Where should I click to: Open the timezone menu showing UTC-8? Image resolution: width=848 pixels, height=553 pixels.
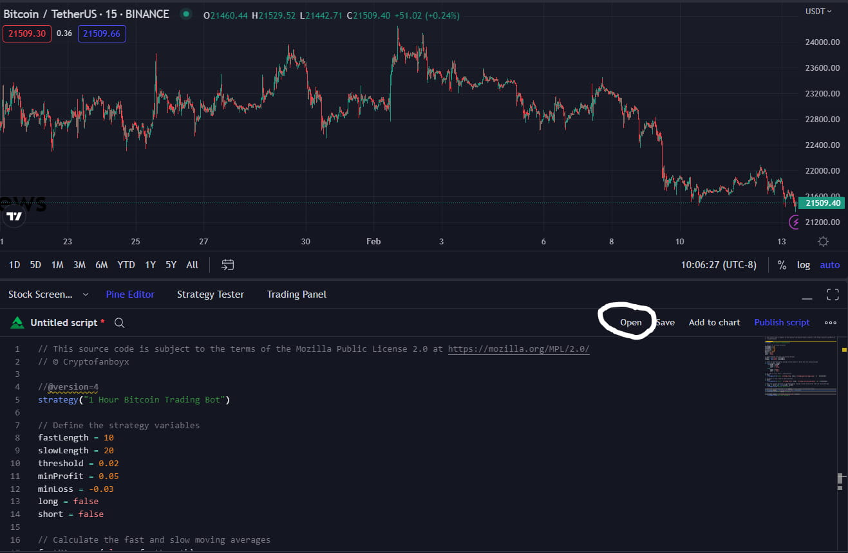[719, 265]
